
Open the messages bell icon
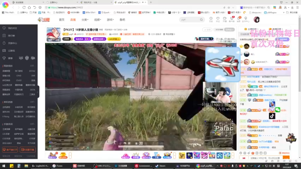click(239, 19)
